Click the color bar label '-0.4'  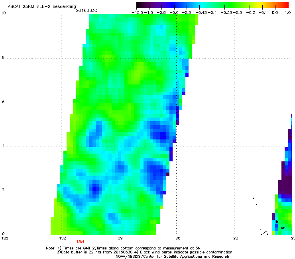(212, 13)
